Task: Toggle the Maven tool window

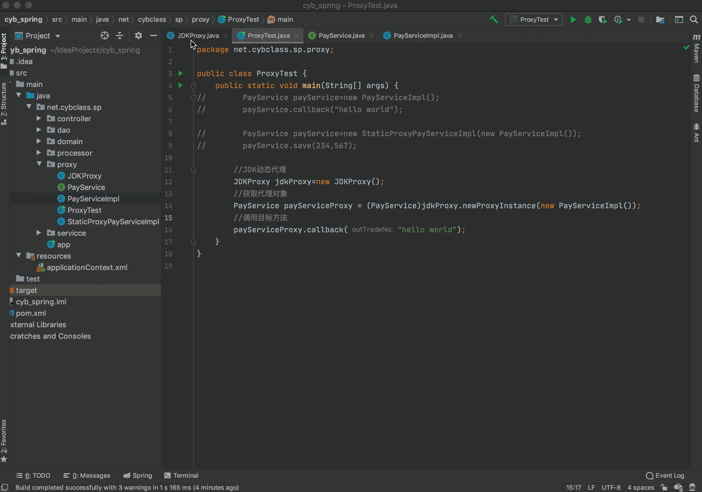Action: (696, 49)
